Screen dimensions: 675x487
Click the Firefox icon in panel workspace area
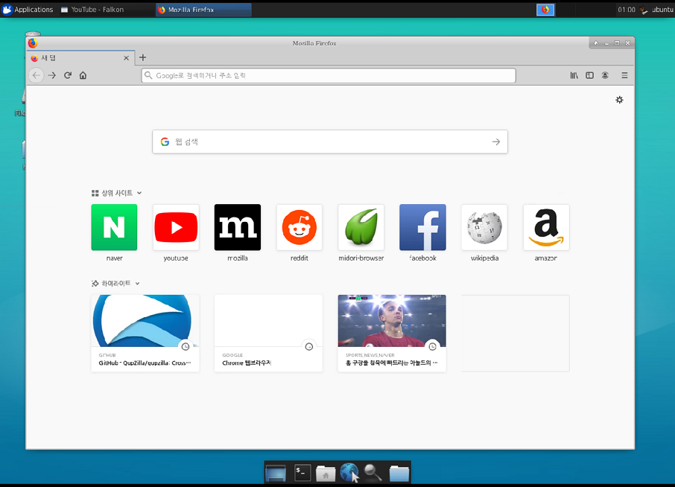(545, 10)
